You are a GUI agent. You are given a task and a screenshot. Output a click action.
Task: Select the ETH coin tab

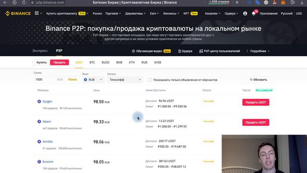[x=132, y=62]
